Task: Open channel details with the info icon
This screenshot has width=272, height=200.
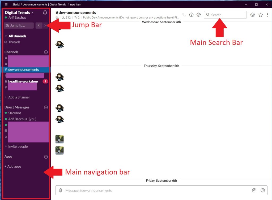Action: (191, 15)
